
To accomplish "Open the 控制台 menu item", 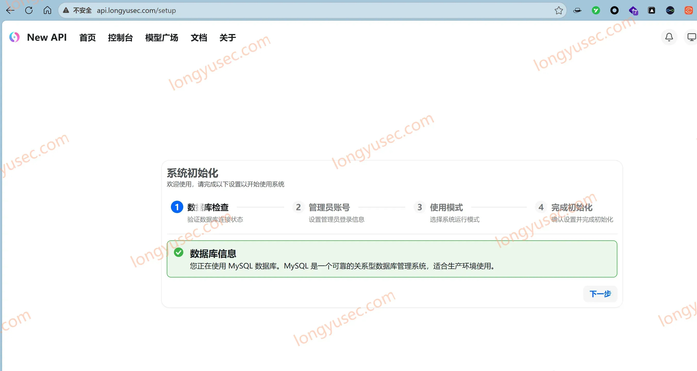I will point(120,38).
